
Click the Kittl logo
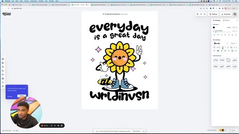pos(7,14)
